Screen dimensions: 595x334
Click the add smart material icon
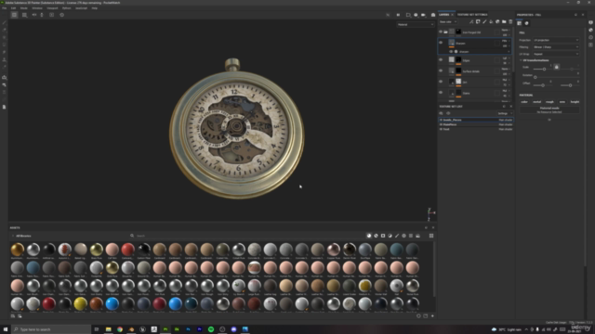tap(497, 21)
